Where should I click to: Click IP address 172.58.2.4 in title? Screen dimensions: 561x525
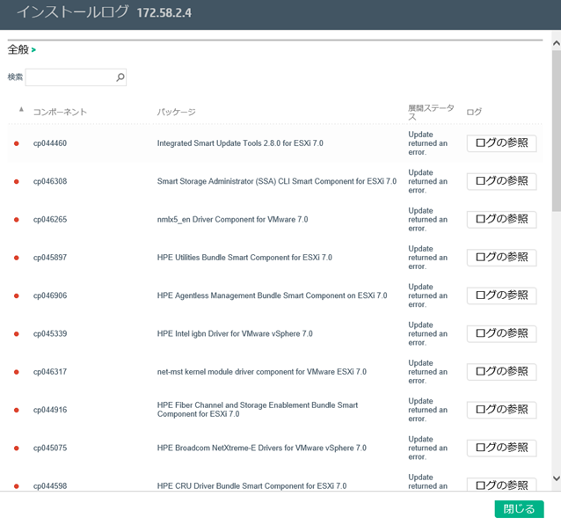coord(164,13)
